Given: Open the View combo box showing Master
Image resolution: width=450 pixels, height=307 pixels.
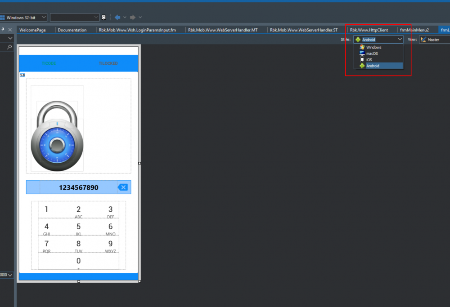Looking at the screenshot, I should point(435,40).
